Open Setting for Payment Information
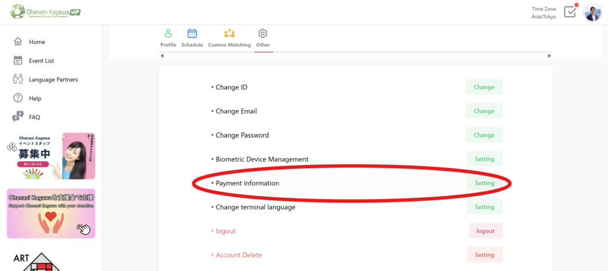Image resolution: width=608 pixels, height=271 pixels. click(x=484, y=183)
